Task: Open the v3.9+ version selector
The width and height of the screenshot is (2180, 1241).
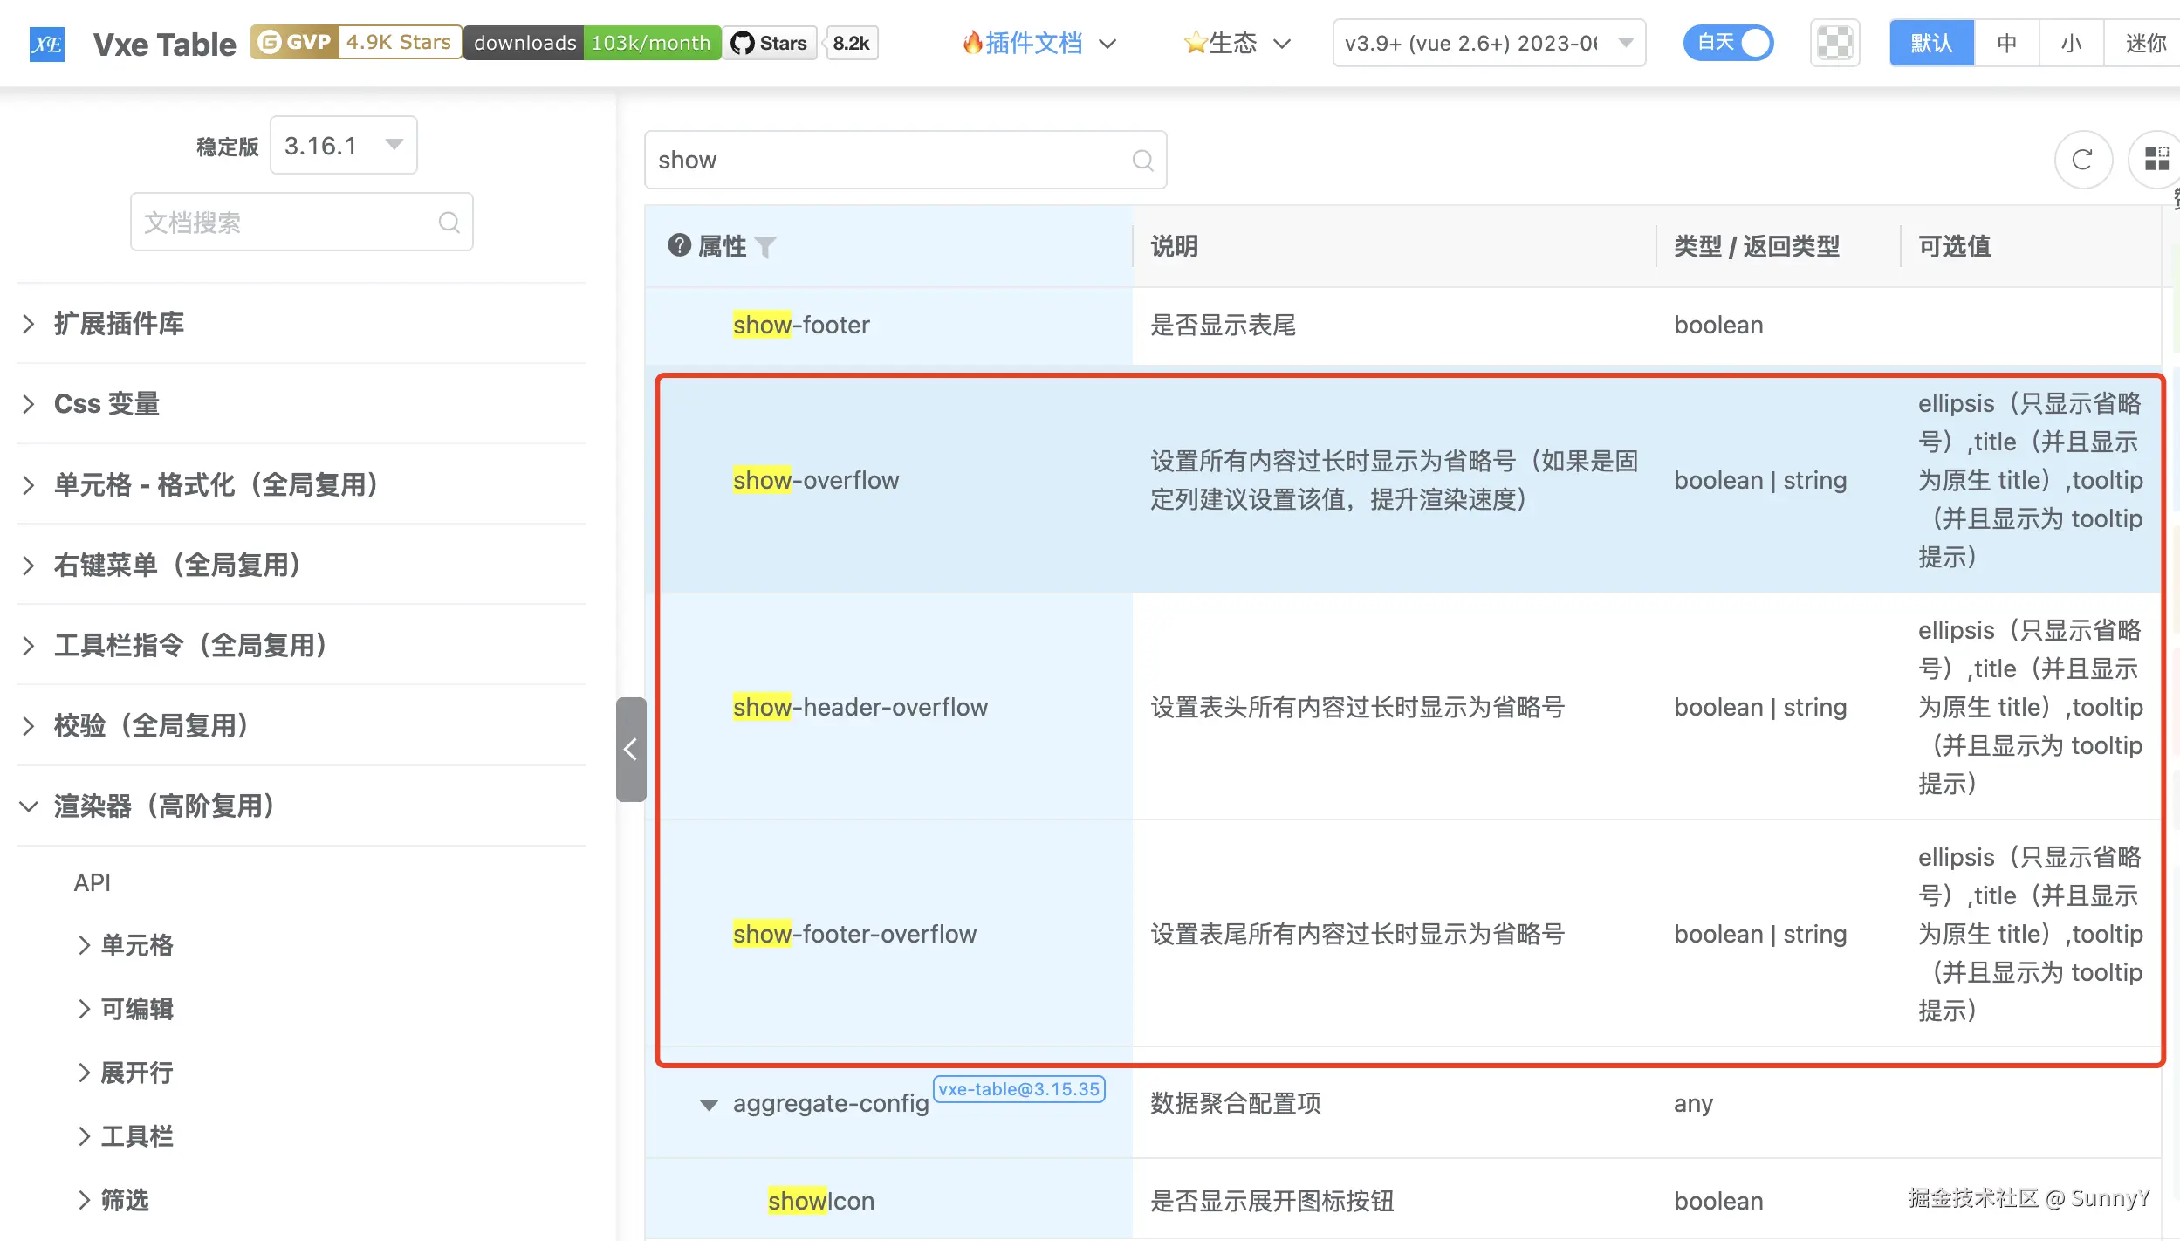Action: coord(1488,43)
